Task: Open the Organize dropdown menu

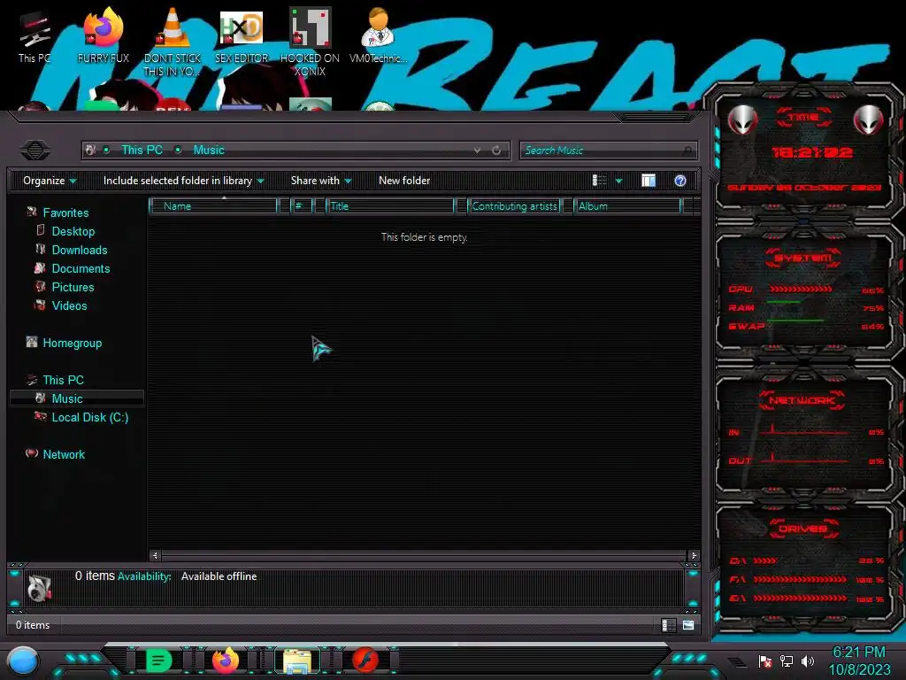Action: [x=50, y=181]
